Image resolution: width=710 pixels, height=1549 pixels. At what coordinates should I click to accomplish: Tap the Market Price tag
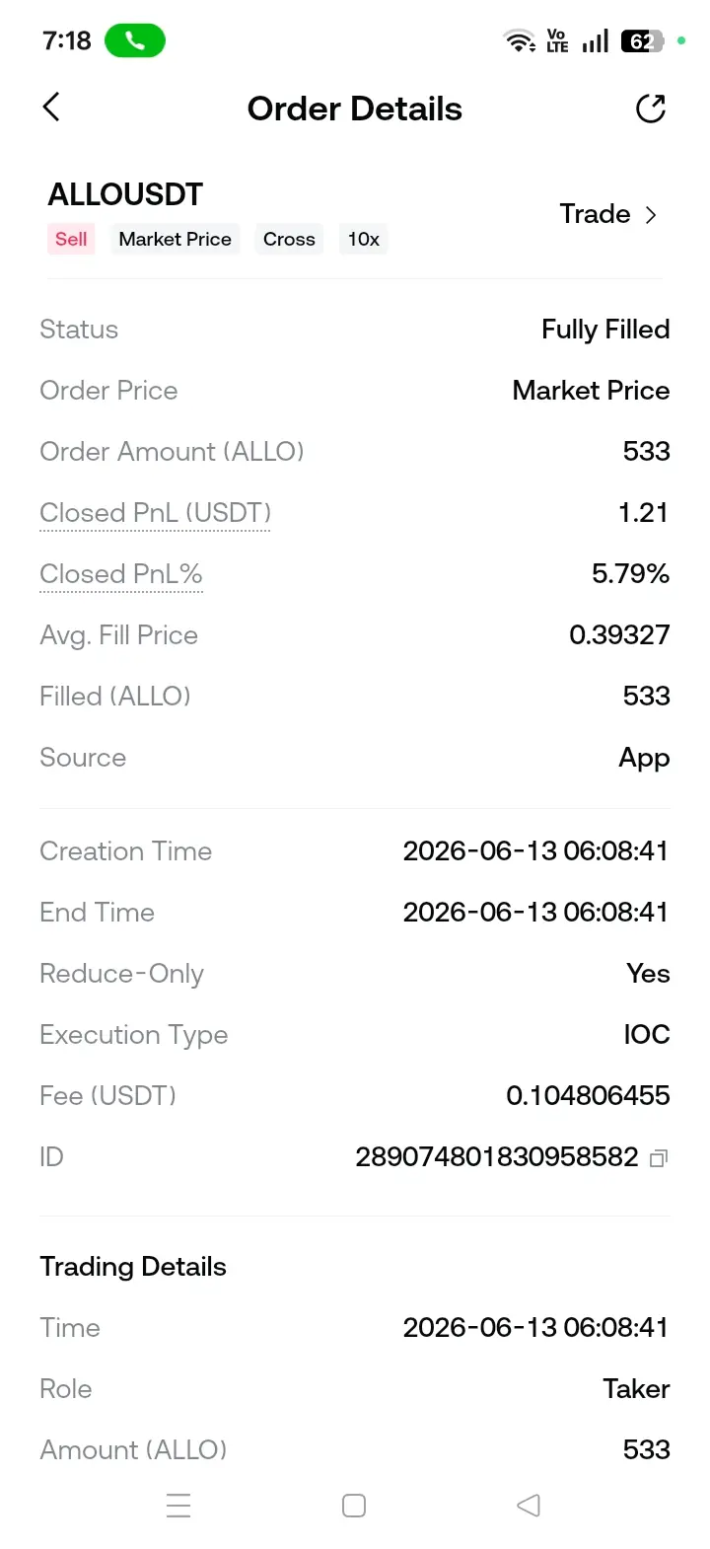point(176,240)
